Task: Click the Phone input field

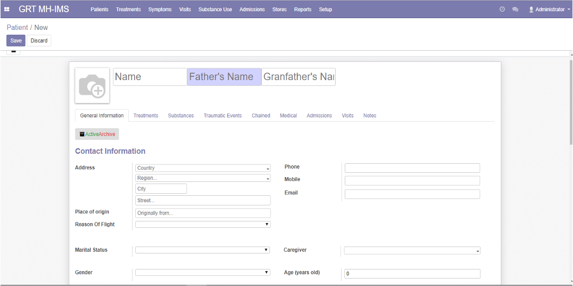Action: tap(412, 168)
